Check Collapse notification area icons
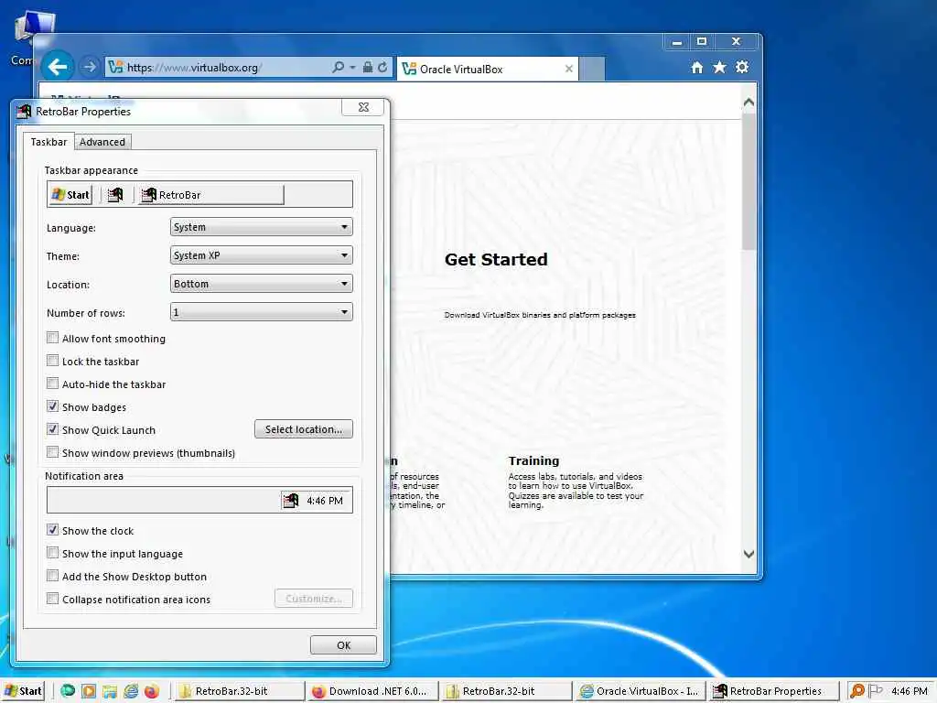 [52, 599]
